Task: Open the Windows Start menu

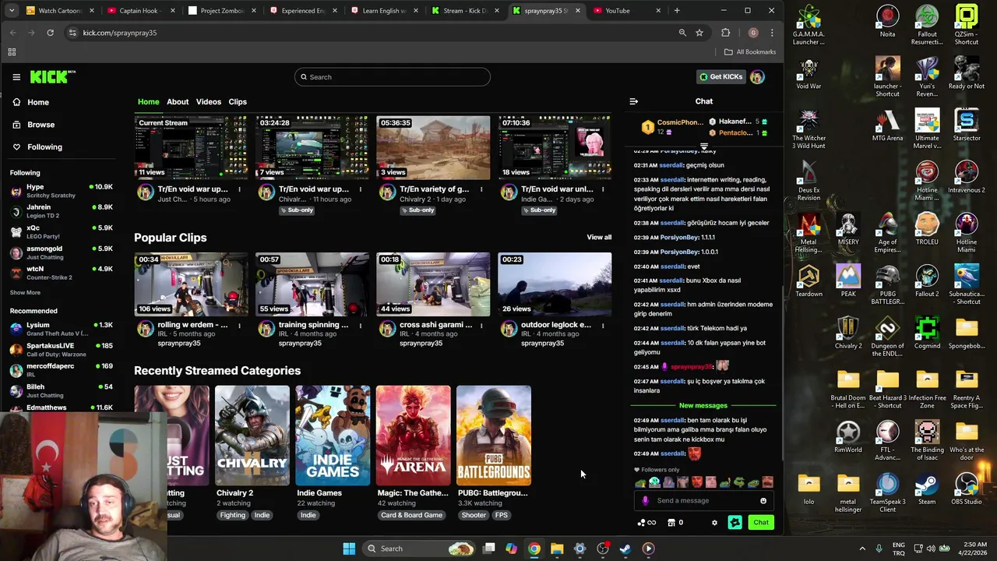Action: pos(349,549)
